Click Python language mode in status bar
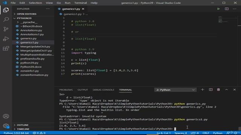Image resolution: width=241 pixels, height=135 pixels. pos(218,133)
